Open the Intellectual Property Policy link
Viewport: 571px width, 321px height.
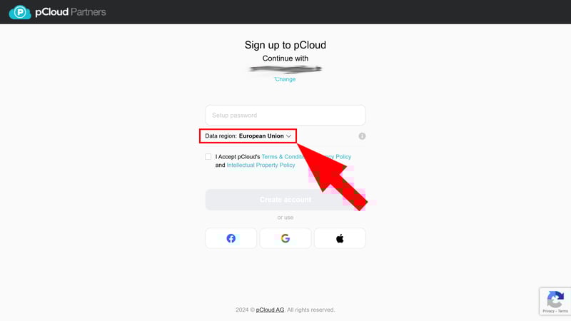point(261,165)
